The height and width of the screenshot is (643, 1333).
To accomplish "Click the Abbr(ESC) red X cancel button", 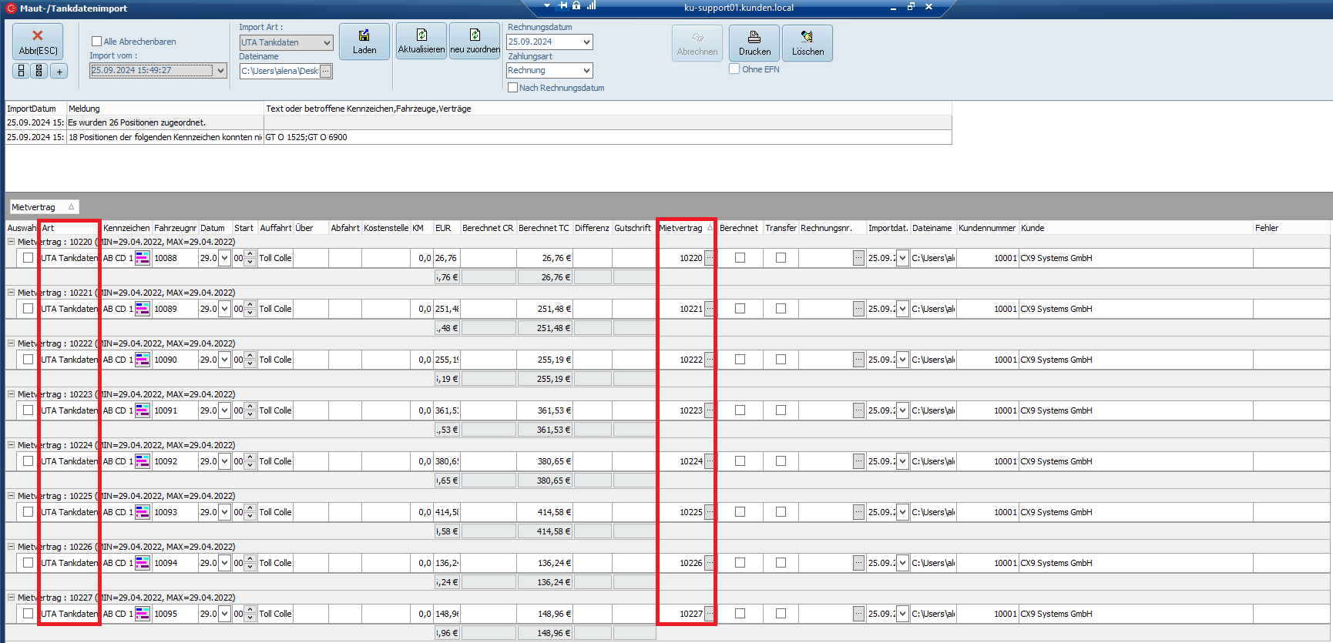I will 38,42.
